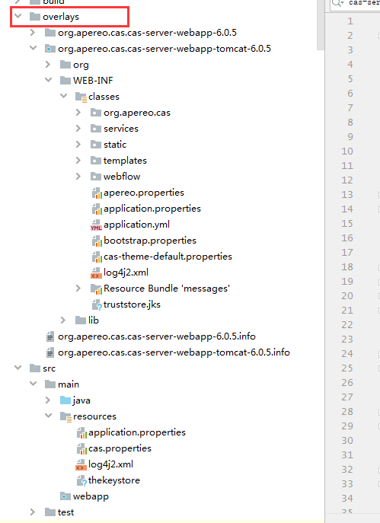
Task: Click the cas-theme-default.properties file icon
Action: pyautogui.click(x=97, y=257)
